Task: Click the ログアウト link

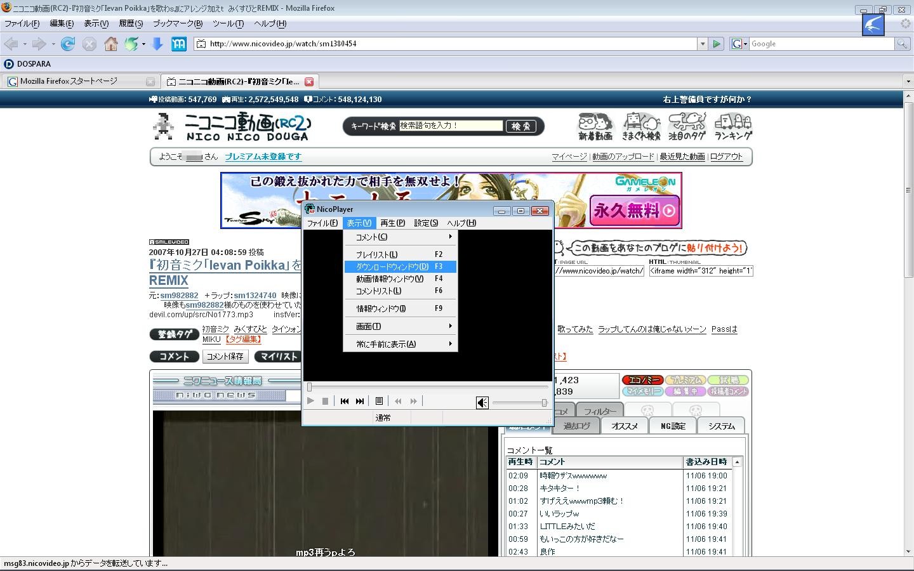Action: pos(726,157)
